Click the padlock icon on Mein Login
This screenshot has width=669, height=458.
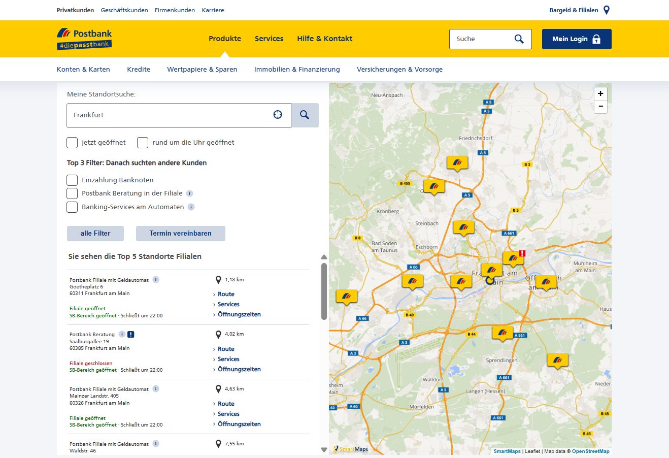596,39
